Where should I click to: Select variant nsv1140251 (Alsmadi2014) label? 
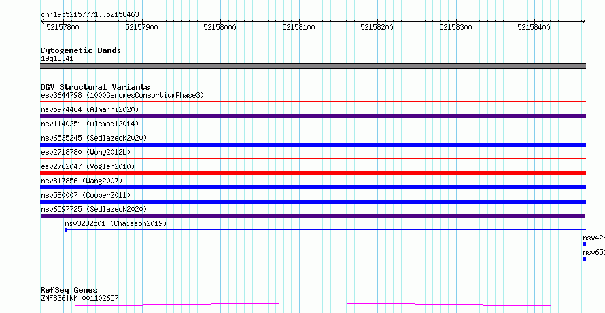pyautogui.click(x=90, y=124)
